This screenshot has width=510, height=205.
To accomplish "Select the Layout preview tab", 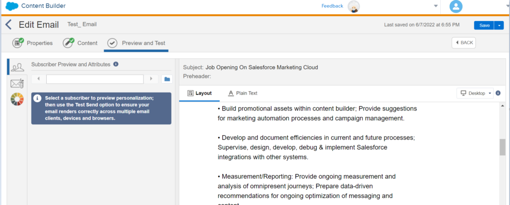I will (200, 93).
